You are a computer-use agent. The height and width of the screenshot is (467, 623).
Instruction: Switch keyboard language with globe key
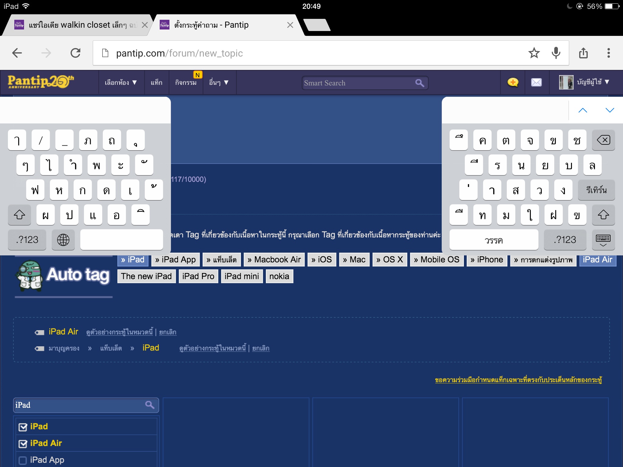(63, 240)
